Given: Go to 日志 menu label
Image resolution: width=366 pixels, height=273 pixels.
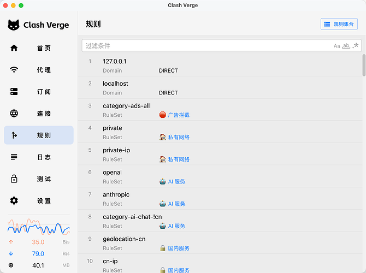Looking at the screenshot, I should [44, 157].
